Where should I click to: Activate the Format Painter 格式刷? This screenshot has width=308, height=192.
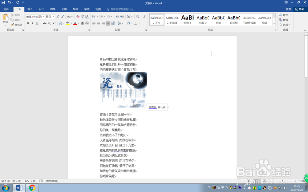click(17, 25)
